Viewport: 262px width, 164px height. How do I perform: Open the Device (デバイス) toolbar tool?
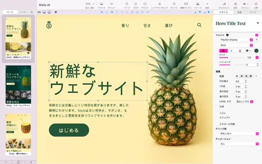101,5
